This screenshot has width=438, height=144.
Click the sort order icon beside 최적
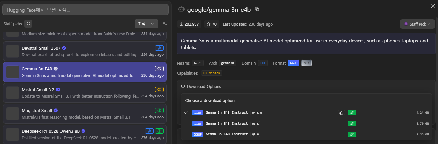(165, 24)
